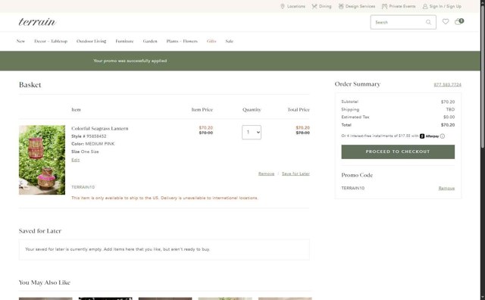Viewport: 485px width, 300px height.
Task: Click the Color: MEDIUM PINK text
Action: tap(92, 144)
